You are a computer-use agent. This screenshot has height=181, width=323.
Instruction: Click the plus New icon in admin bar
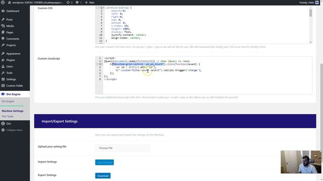[86, 3]
